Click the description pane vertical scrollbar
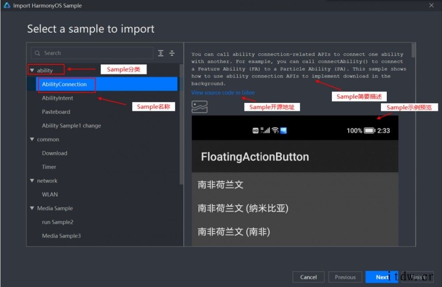 click(x=413, y=50)
